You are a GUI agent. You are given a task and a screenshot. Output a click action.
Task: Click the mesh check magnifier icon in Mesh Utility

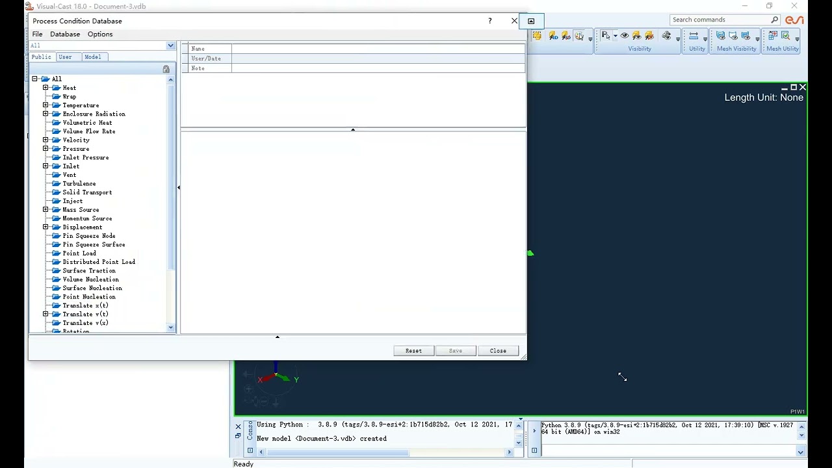(x=786, y=36)
